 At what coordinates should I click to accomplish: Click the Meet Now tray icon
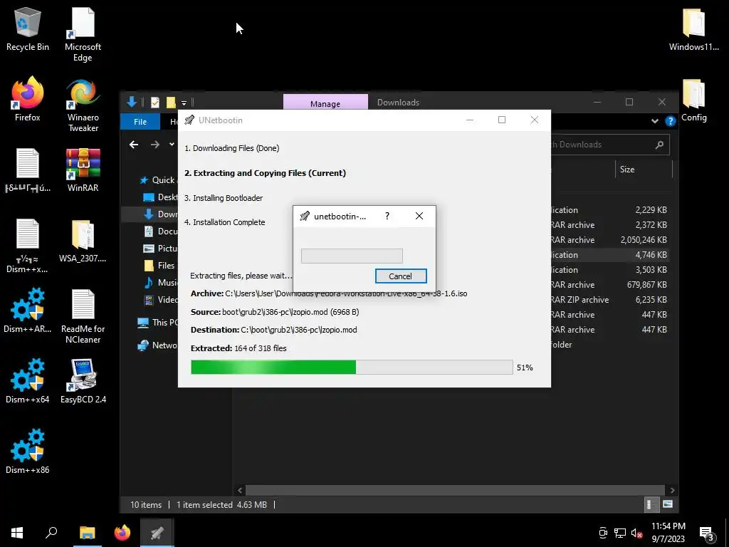(x=603, y=533)
